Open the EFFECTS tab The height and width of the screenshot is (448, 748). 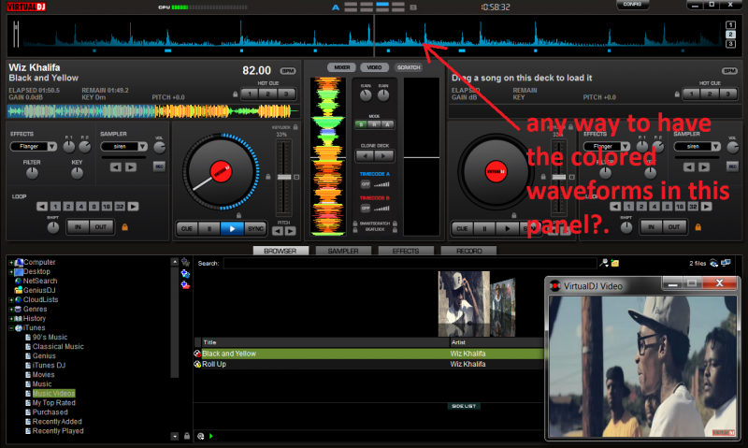click(x=406, y=251)
